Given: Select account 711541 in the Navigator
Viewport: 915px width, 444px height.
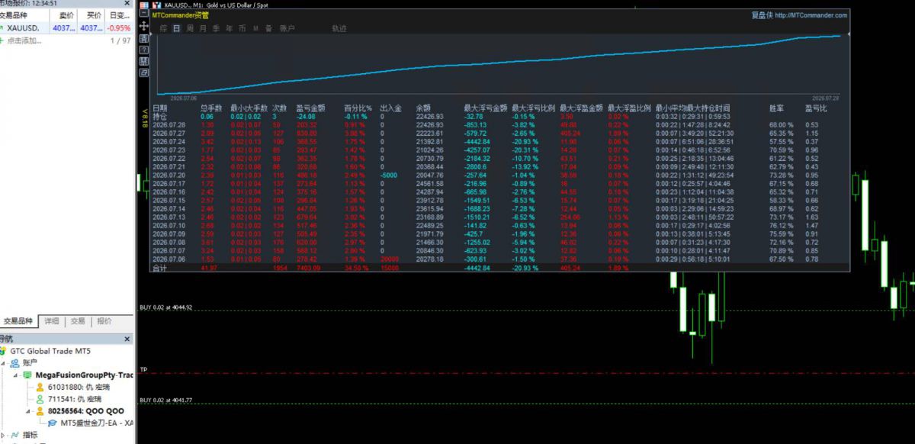Looking at the screenshot, I should (74, 399).
